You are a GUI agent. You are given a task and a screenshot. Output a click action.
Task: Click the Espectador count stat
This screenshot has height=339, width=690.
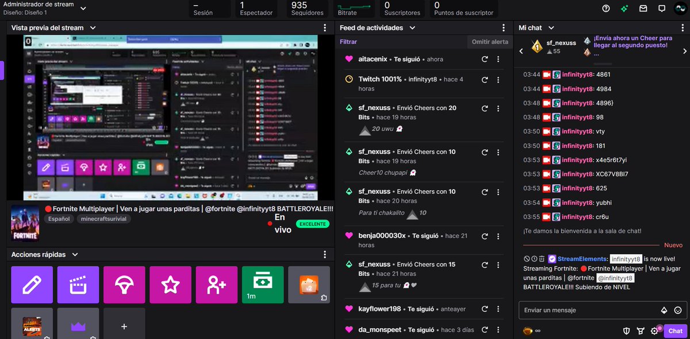click(x=256, y=9)
